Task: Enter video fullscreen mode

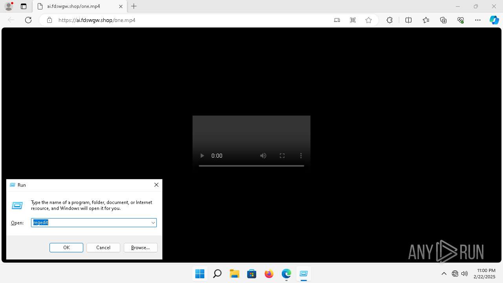Action: tap(282, 156)
